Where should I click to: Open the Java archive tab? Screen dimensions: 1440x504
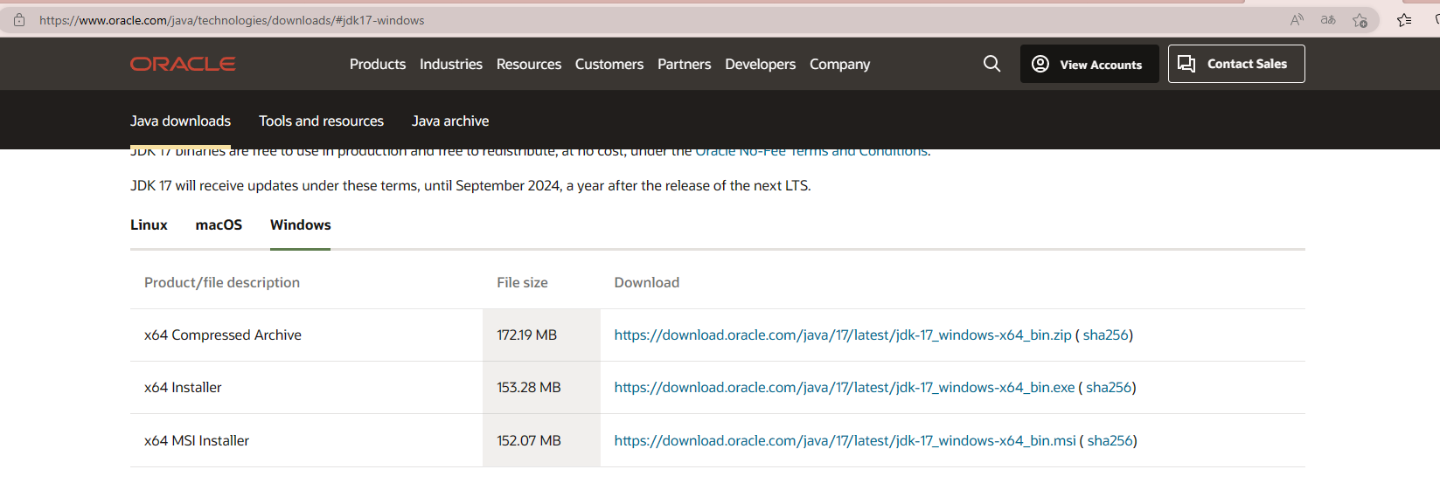pyautogui.click(x=450, y=121)
